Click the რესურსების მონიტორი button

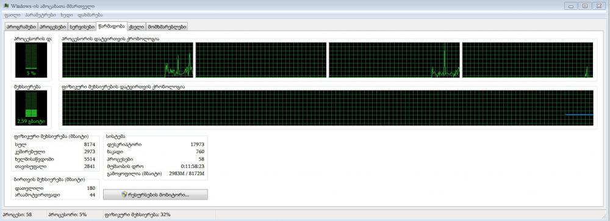[155, 195]
